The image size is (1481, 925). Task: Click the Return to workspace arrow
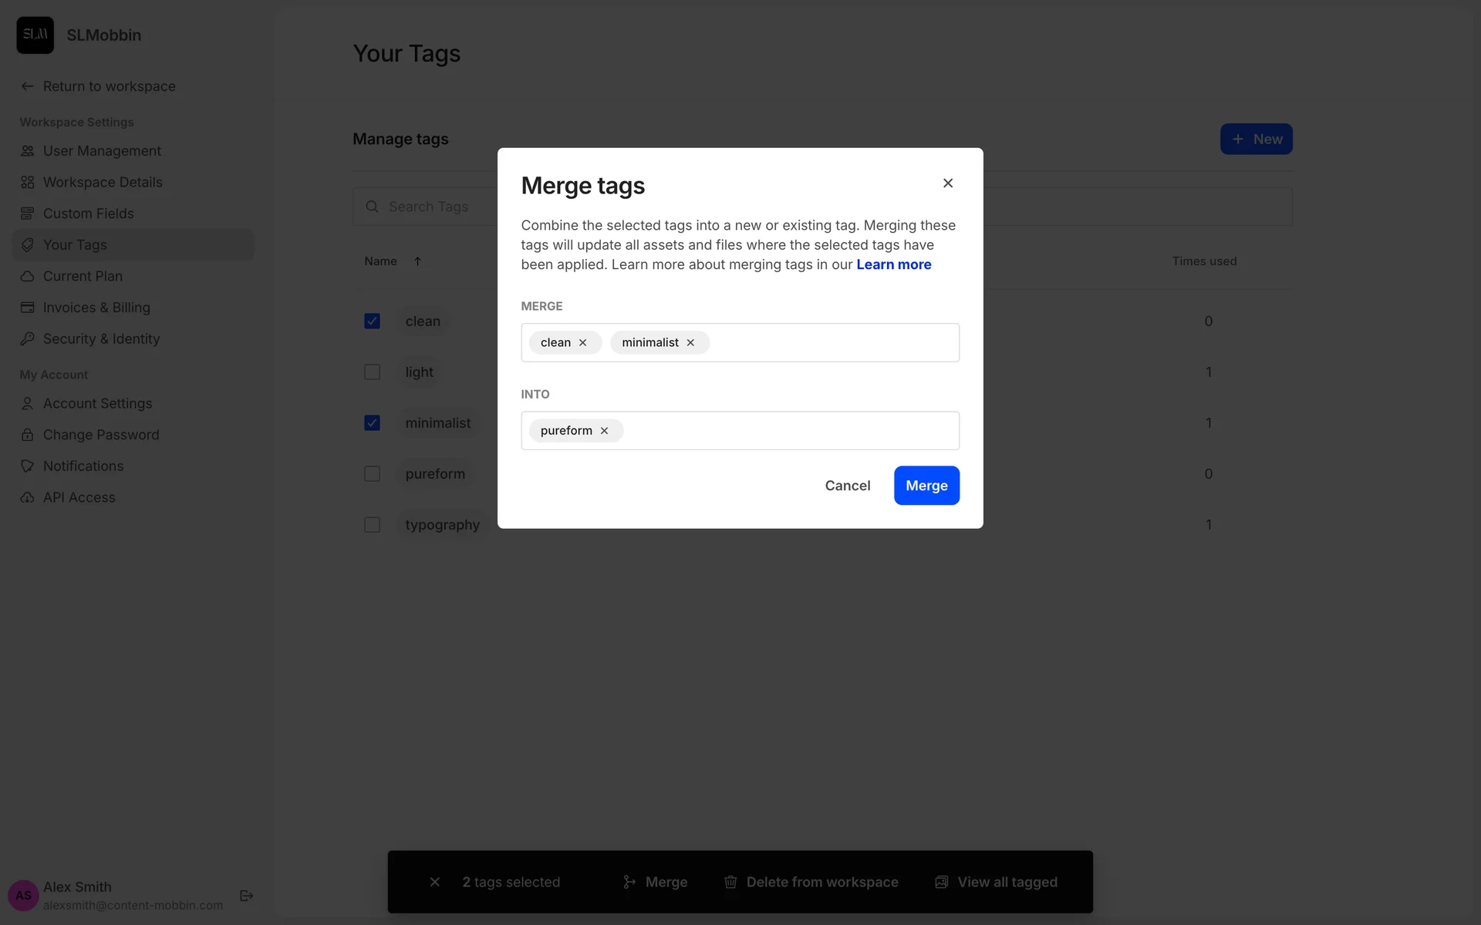[28, 86]
